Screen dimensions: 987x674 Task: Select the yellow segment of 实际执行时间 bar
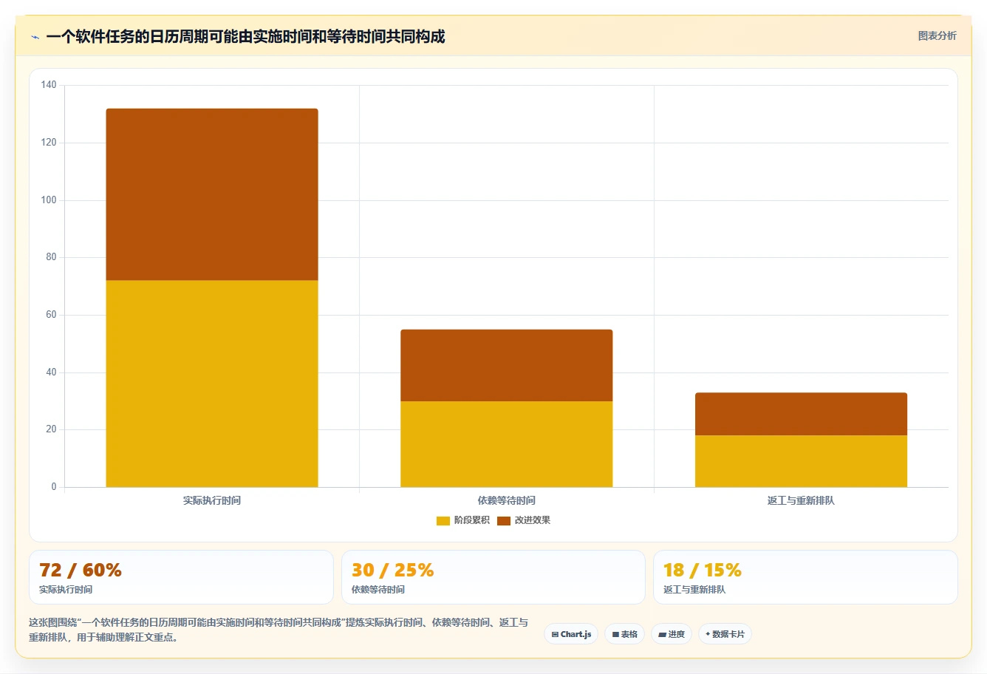[212, 384]
